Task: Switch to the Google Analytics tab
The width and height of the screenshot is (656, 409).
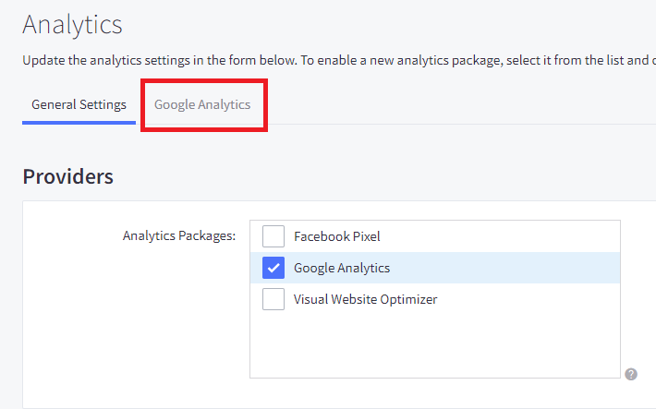Action: [x=202, y=104]
